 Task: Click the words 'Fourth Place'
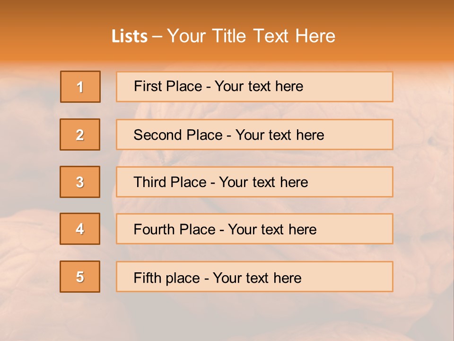175,229
